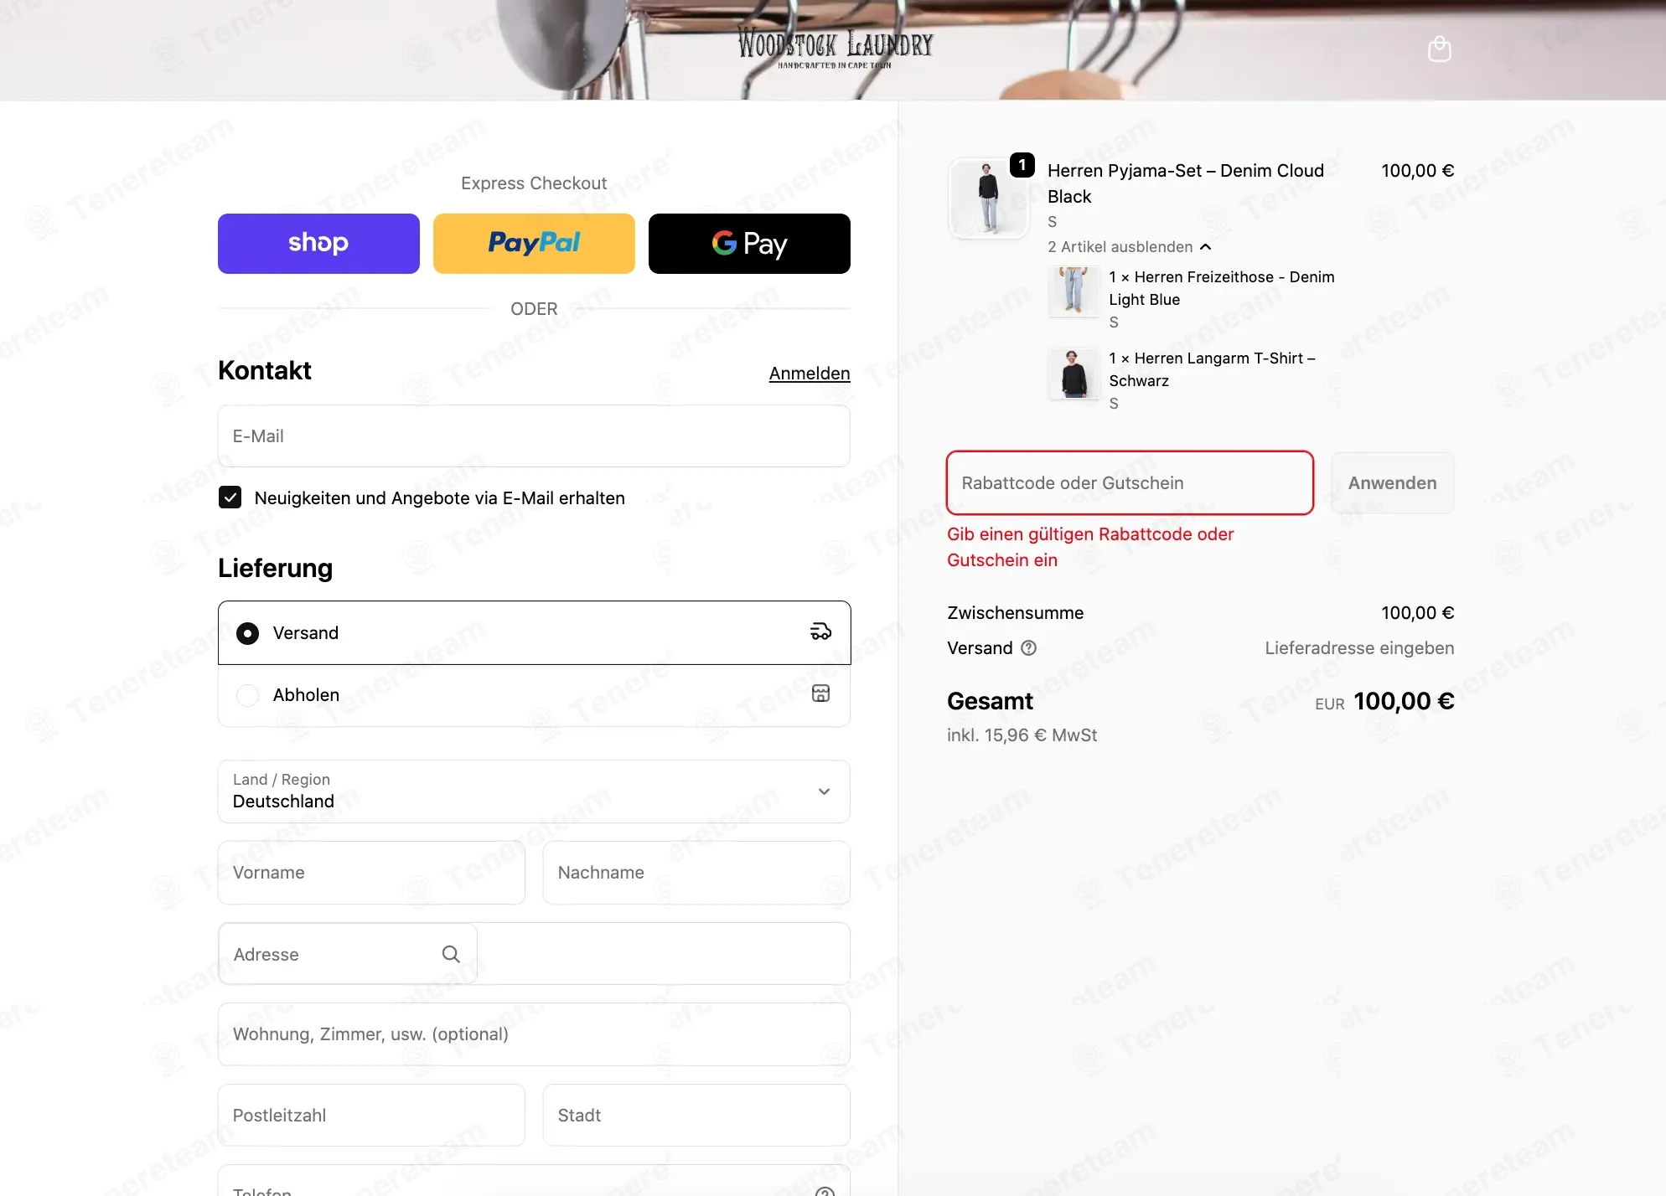Click the Woodstock Laundry logo
The width and height of the screenshot is (1666, 1196).
point(835,49)
